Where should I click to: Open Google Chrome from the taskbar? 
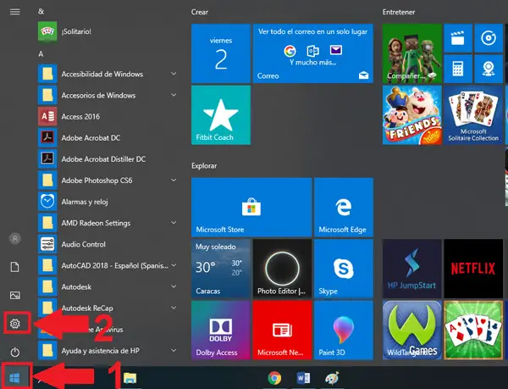coord(274,378)
